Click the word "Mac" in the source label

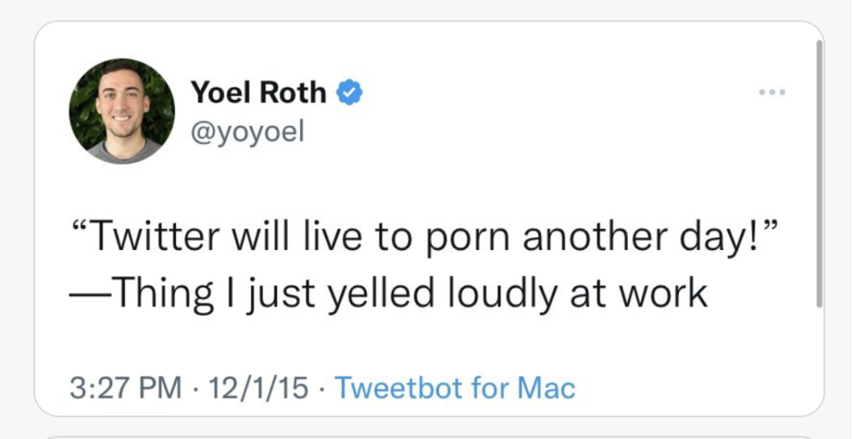545,388
